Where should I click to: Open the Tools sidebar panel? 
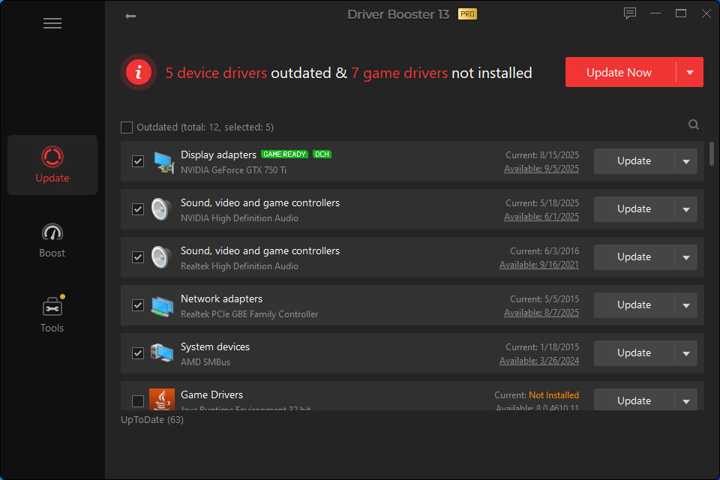[52, 313]
